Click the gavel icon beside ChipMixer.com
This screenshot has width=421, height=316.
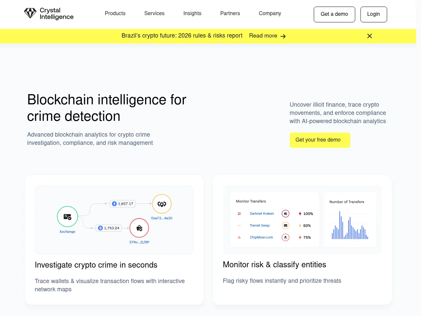pyautogui.click(x=285, y=237)
